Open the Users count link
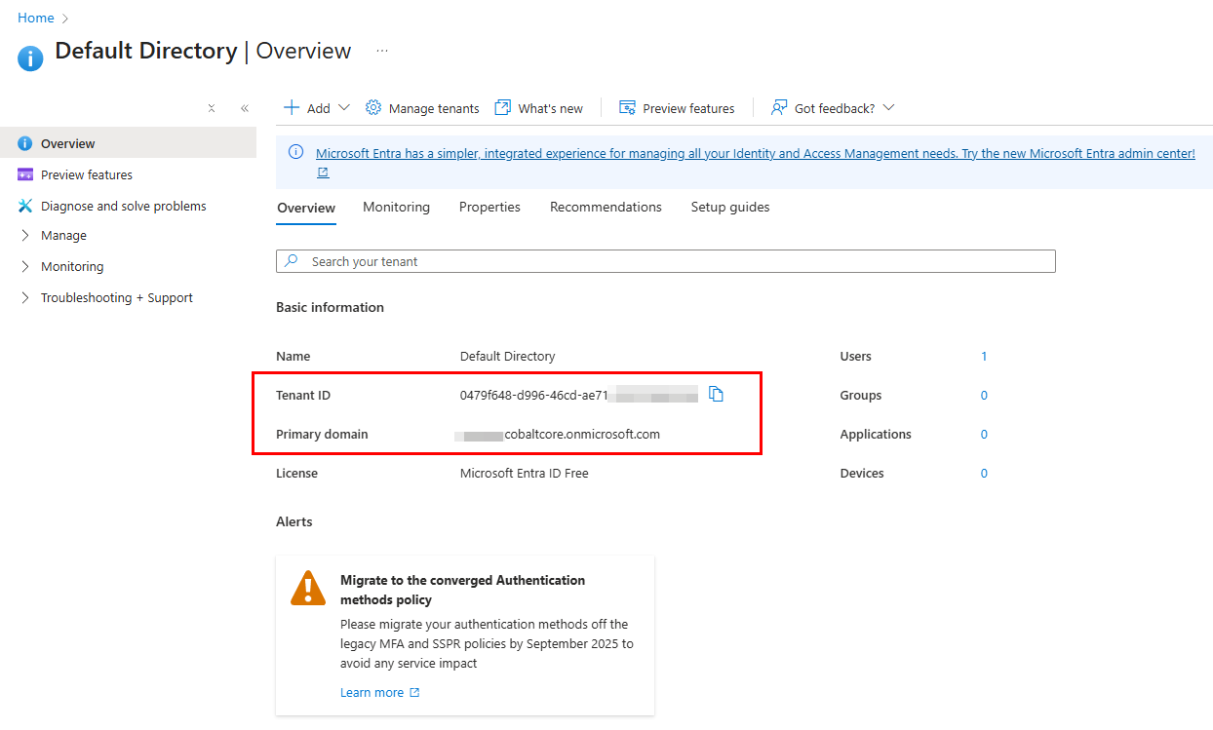The image size is (1213, 730). coord(984,357)
